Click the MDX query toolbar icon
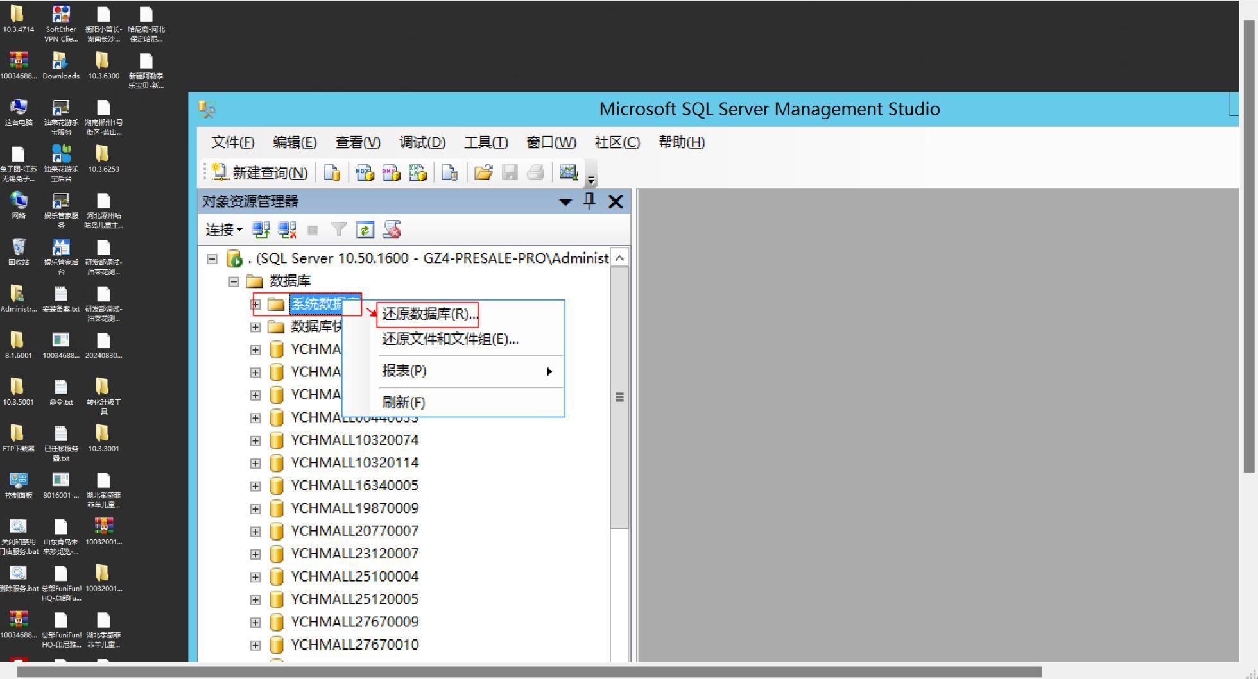Screen dimensions: 1258x679 point(365,172)
